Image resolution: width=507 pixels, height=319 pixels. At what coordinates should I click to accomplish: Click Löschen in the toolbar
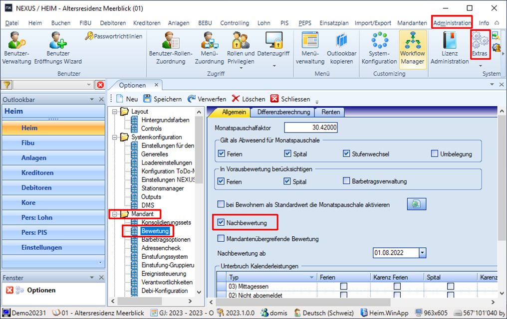point(249,99)
